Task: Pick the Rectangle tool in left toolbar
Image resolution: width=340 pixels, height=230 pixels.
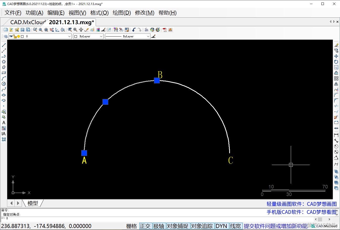Action: 4,73
